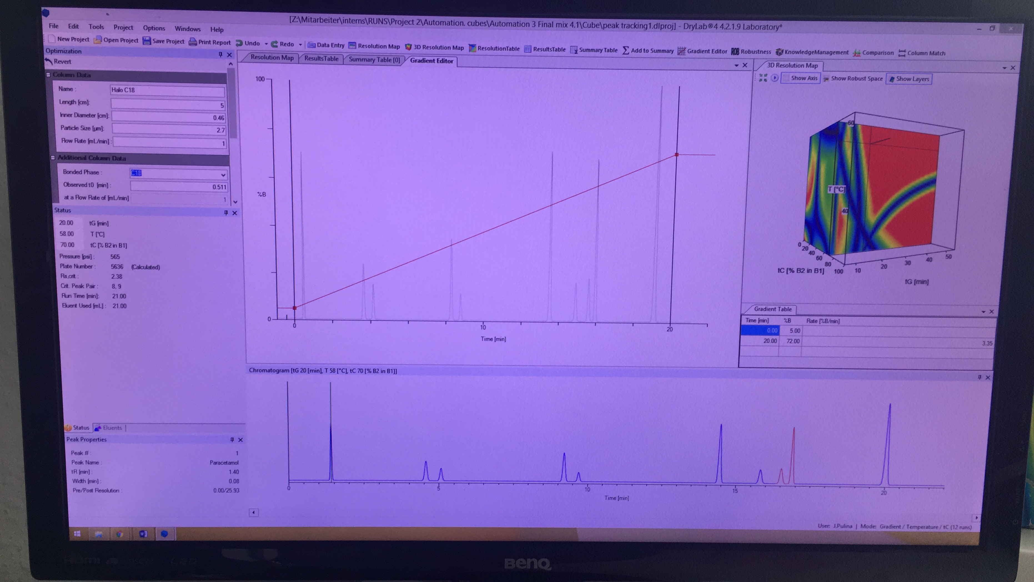
Task: Toggle Show Robust Space
Action: coord(853,79)
